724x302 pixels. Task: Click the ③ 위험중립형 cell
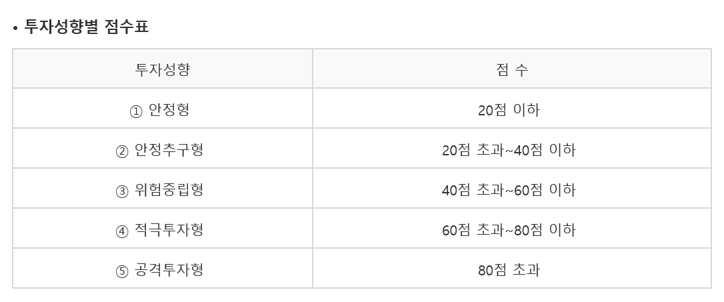pos(163,188)
